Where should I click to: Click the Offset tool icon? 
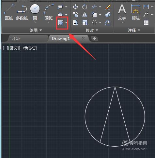tap(108, 23)
